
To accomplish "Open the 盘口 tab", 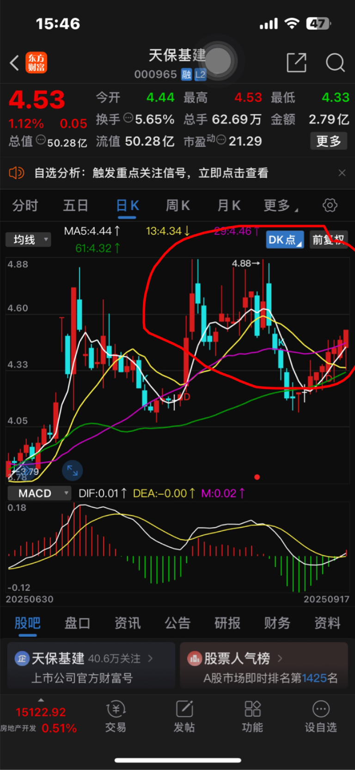I will click(x=77, y=623).
